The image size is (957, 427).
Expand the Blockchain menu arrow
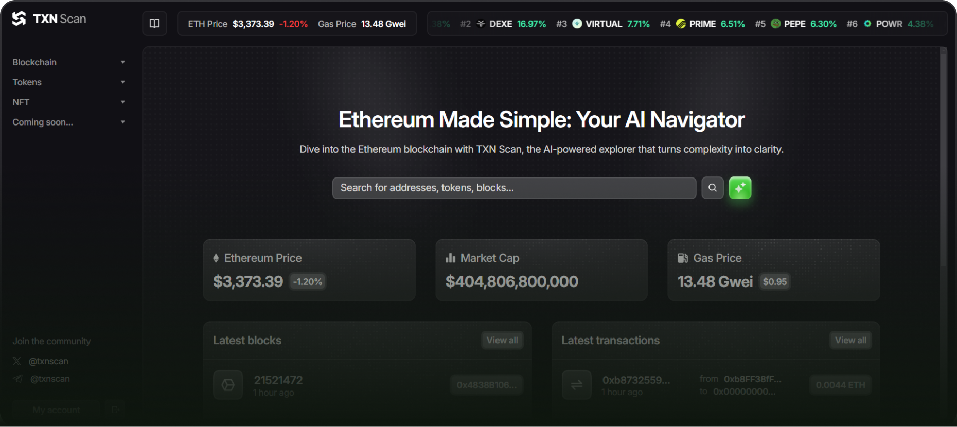pos(122,62)
